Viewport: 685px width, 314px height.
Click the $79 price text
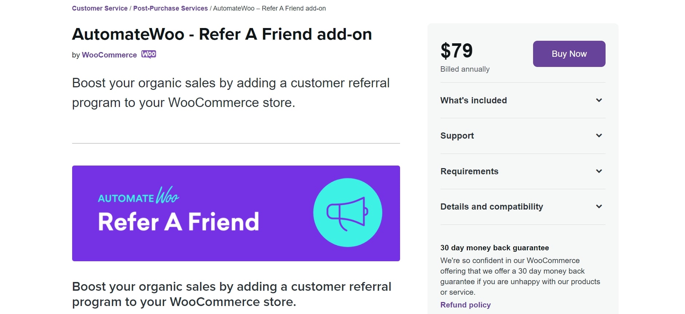(x=457, y=51)
